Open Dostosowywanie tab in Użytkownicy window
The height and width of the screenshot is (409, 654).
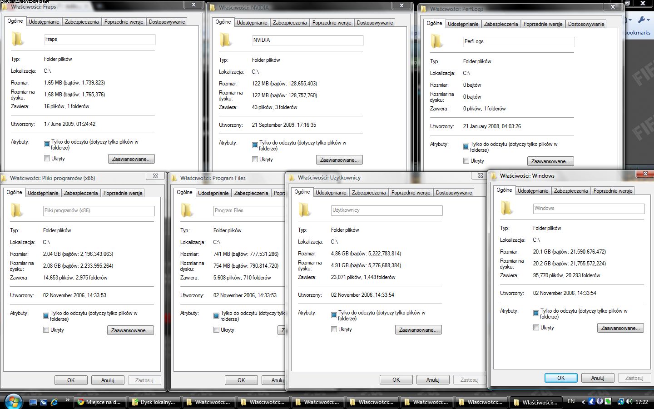pyautogui.click(x=454, y=193)
